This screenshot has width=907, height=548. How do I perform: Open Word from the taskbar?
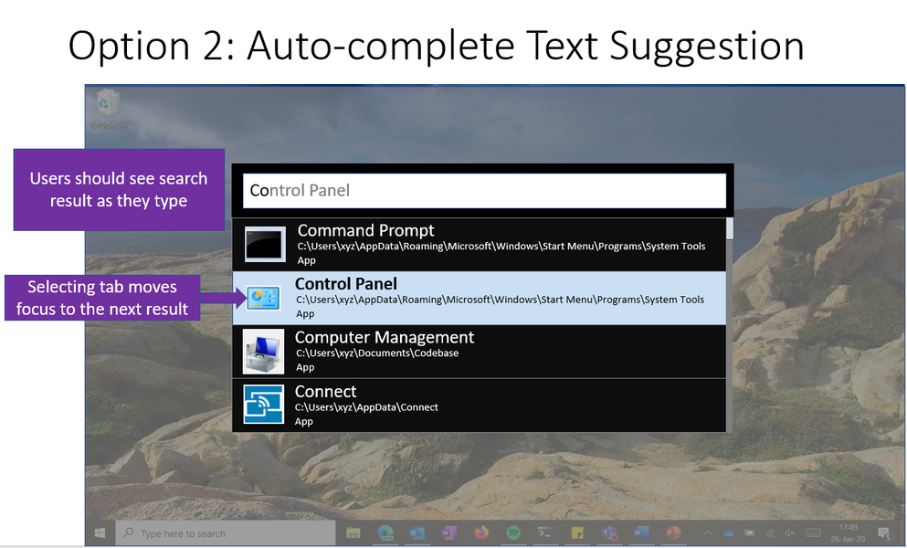coord(641,533)
